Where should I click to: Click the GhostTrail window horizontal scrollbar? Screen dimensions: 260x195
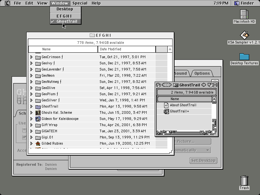(184, 133)
